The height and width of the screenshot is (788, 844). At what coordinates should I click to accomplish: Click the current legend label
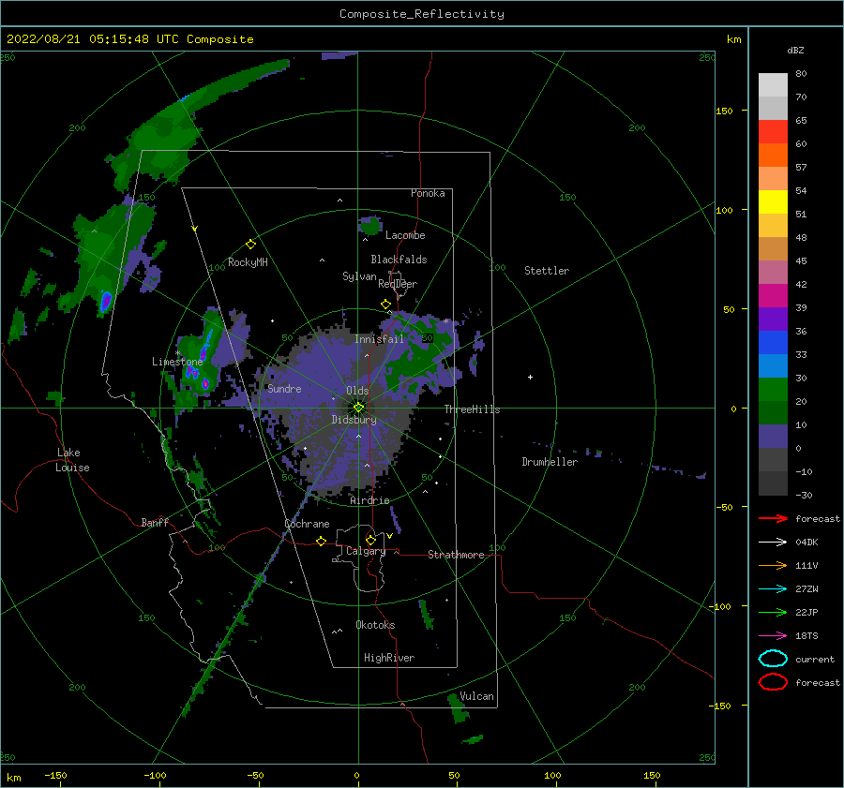tap(815, 659)
